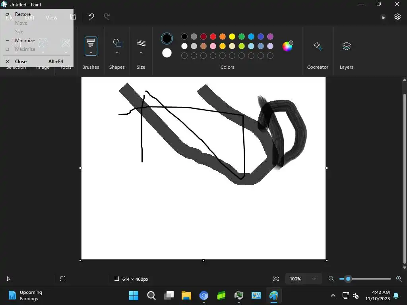Viewport: 407px width, 305px height.
Task: Open Paint settings gear
Action: 397,17
